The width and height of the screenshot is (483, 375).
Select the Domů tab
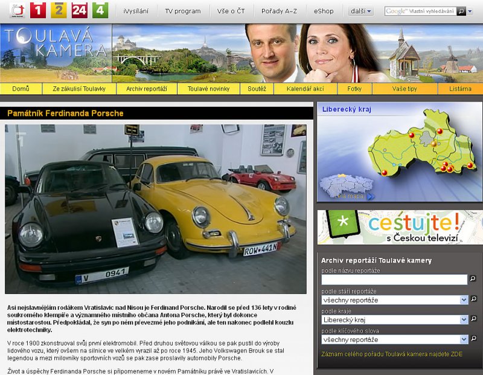pos(21,89)
